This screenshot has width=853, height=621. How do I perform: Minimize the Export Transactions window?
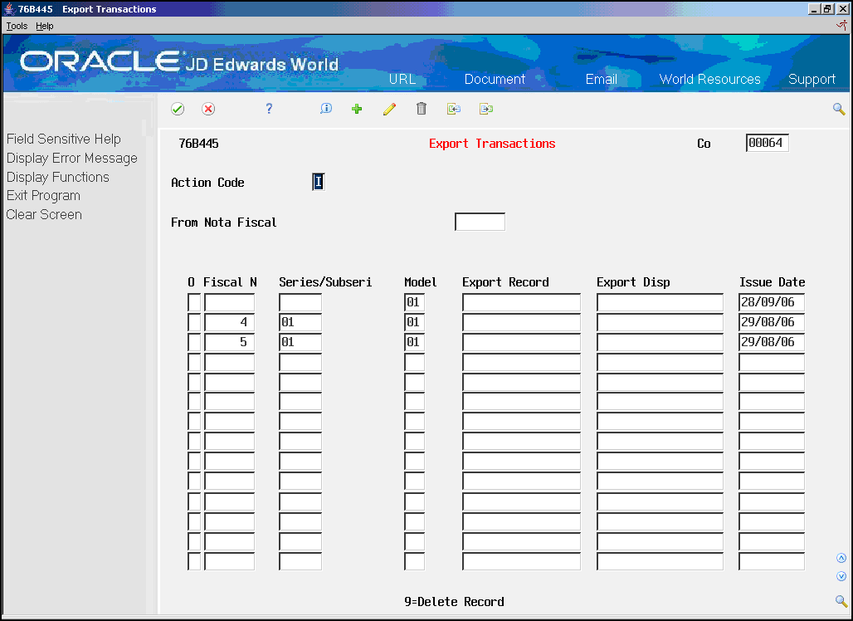813,9
